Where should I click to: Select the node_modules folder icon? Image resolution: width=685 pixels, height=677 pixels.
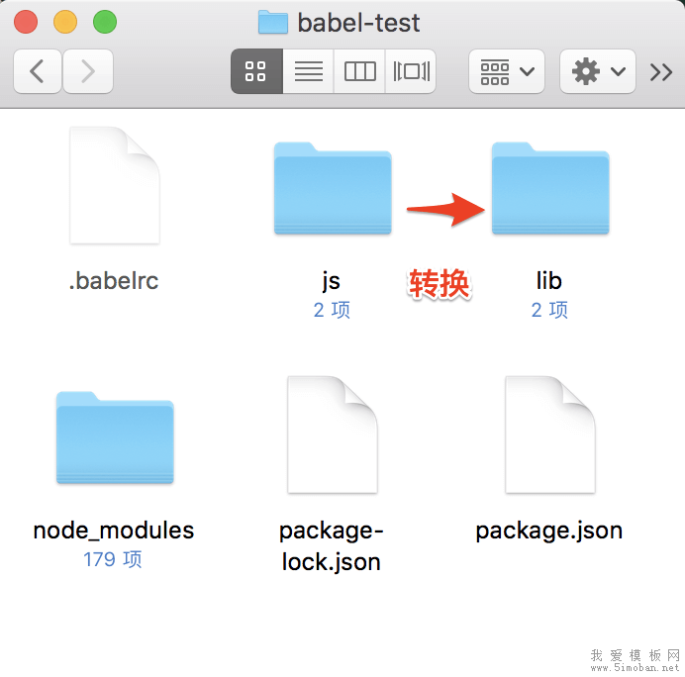coord(114,437)
